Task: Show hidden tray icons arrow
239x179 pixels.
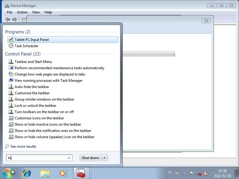Action: tap(184, 173)
